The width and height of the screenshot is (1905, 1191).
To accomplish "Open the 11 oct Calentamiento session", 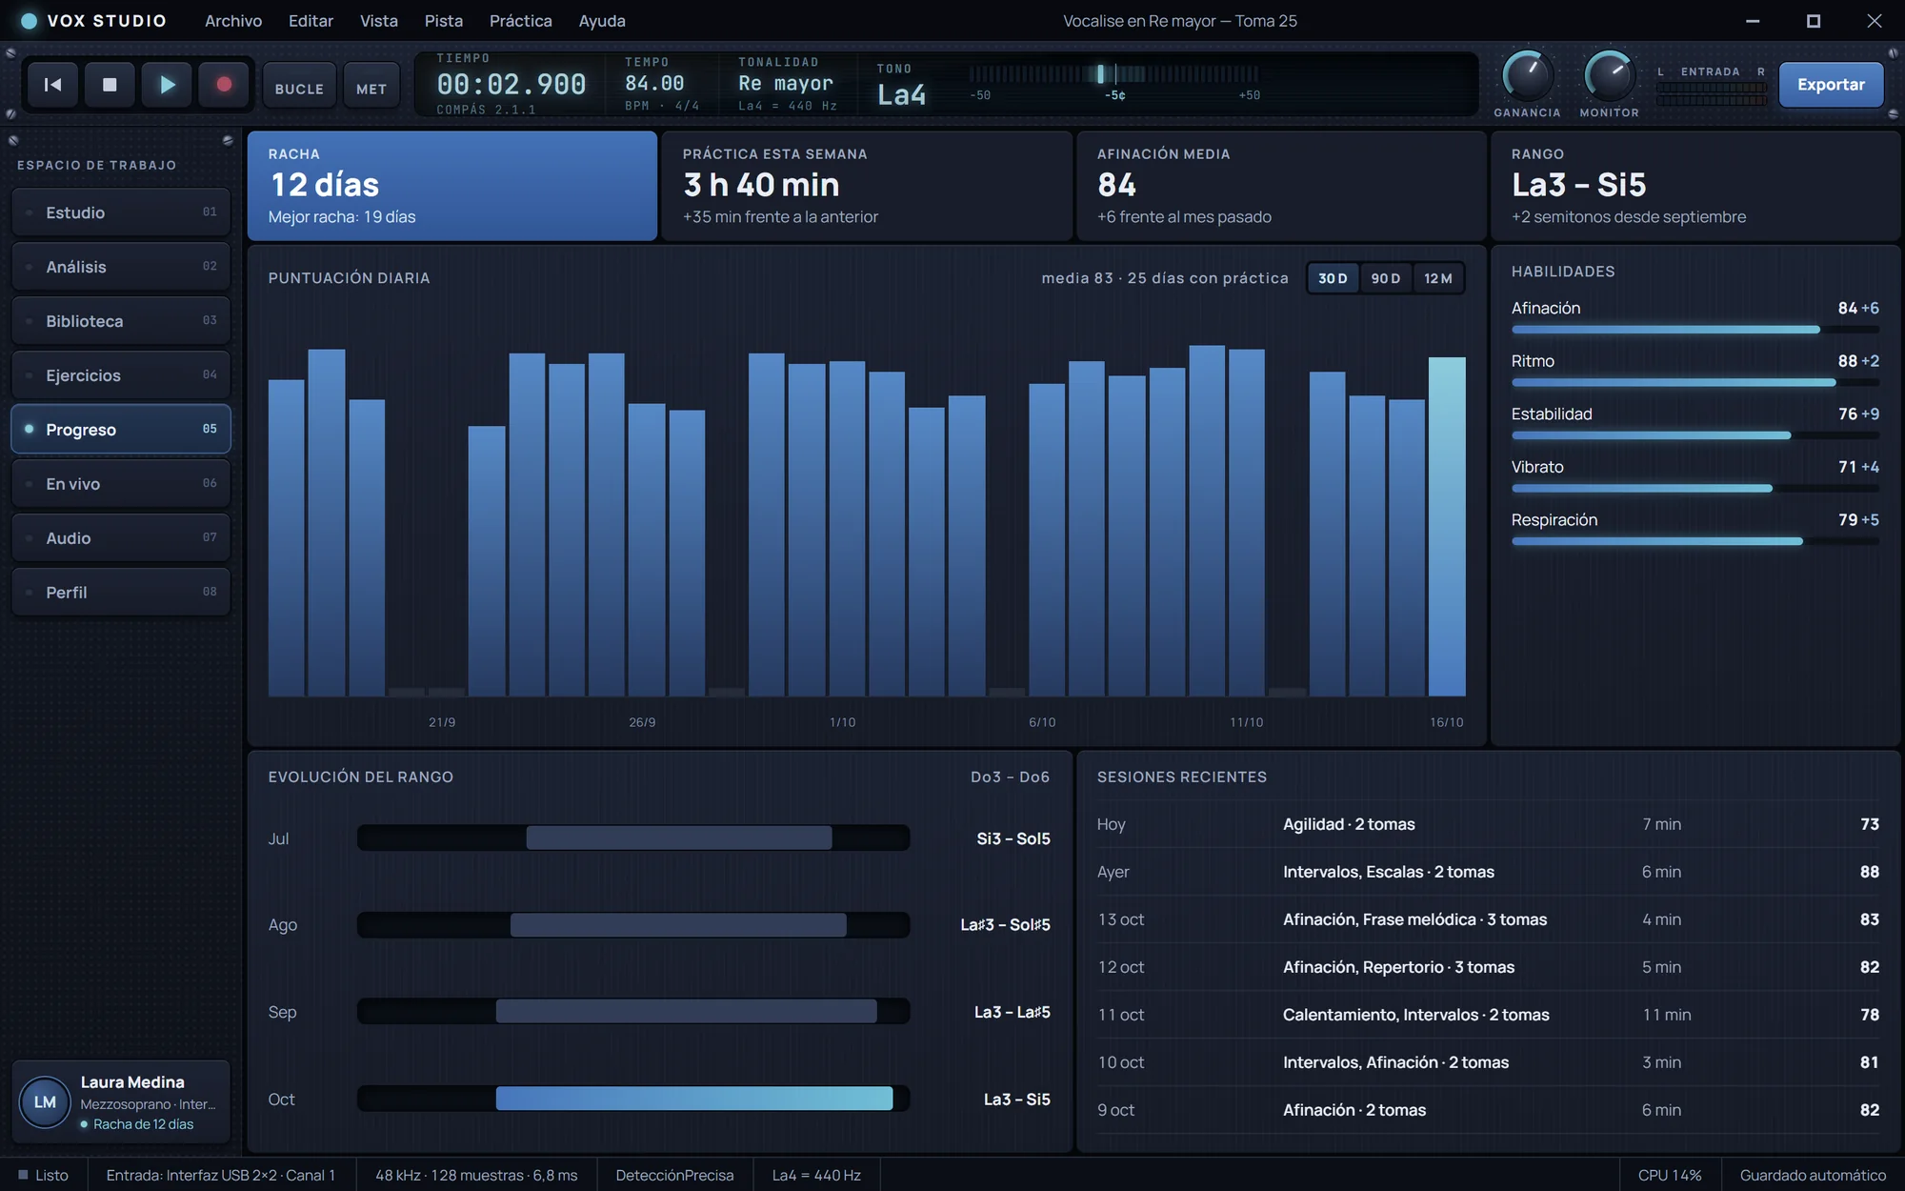I will click(x=1488, y=1015).
